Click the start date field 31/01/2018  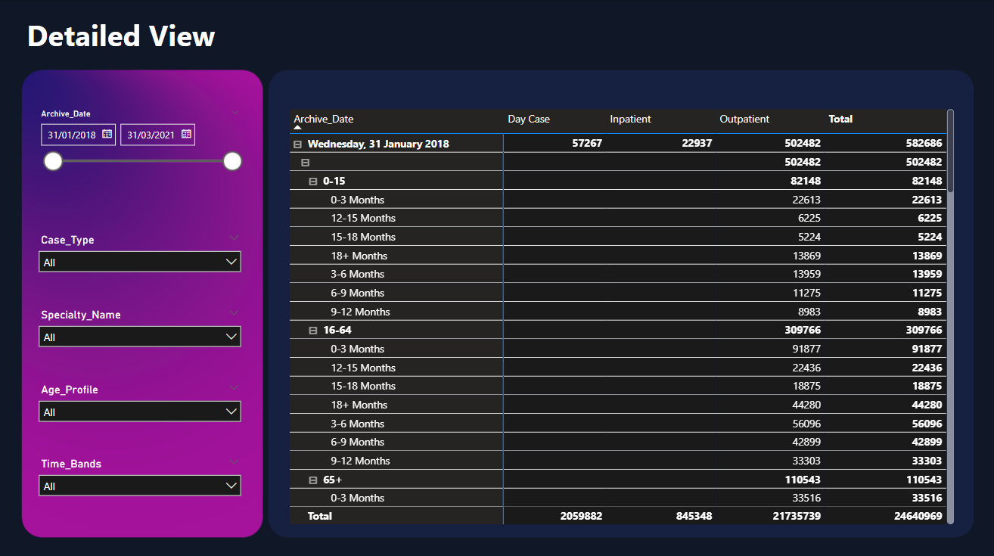pyautogui.click(x=72, y=135)
